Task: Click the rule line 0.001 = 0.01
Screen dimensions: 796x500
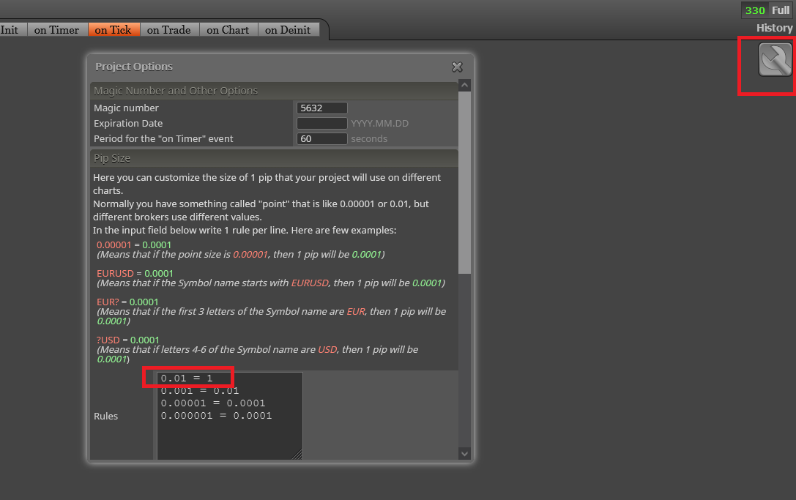Action: [x=199, y=391]
